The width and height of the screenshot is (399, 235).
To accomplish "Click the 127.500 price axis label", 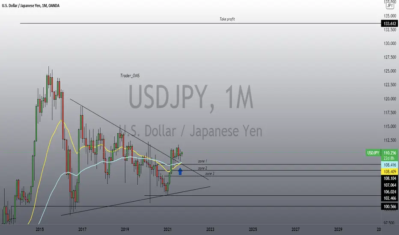I will 390,57.
